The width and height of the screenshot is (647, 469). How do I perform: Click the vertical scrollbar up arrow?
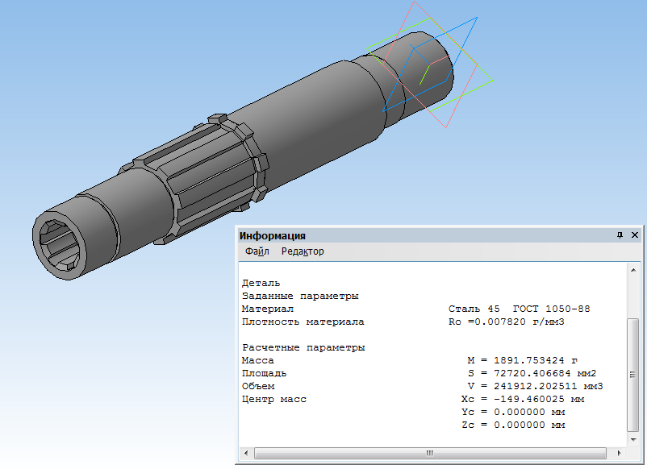click(x=633, y=270)
